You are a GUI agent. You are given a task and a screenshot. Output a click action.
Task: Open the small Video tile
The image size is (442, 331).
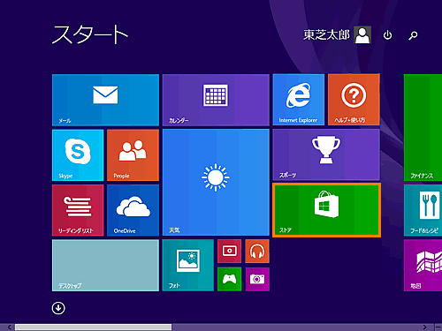[x=229, y=252]
